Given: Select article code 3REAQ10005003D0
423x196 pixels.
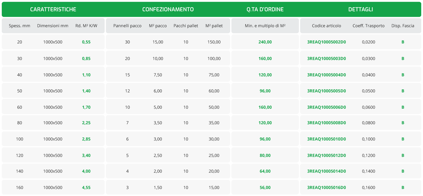Looking at the screenshot, I should (326, 58).
